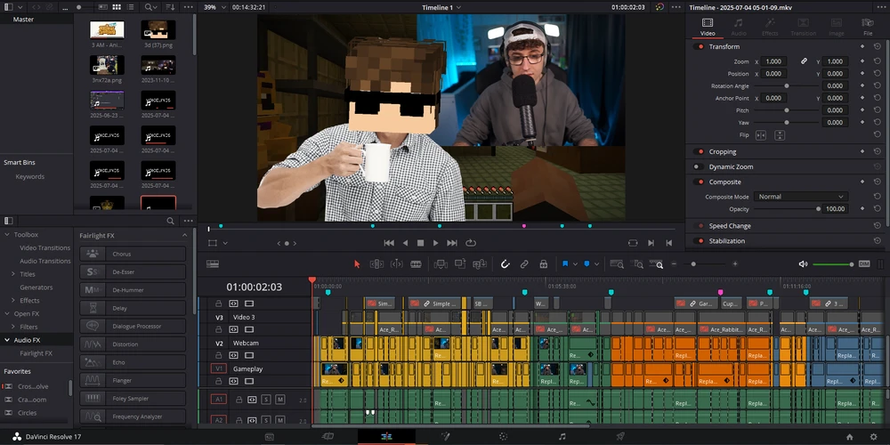Viewport: 890px width, 445px height.
Task: Reset the Transform section arrow icon
Action: (x=877, y=46)
